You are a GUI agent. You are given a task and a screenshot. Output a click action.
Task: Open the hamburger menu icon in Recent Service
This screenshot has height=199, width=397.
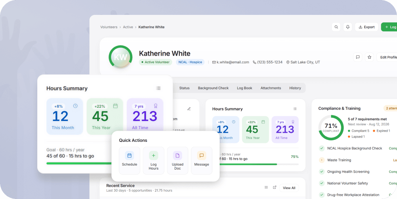pos(266,187)
